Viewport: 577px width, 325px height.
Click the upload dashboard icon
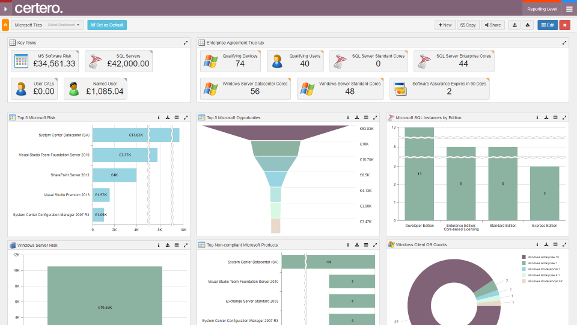click(x=514, y=25)
